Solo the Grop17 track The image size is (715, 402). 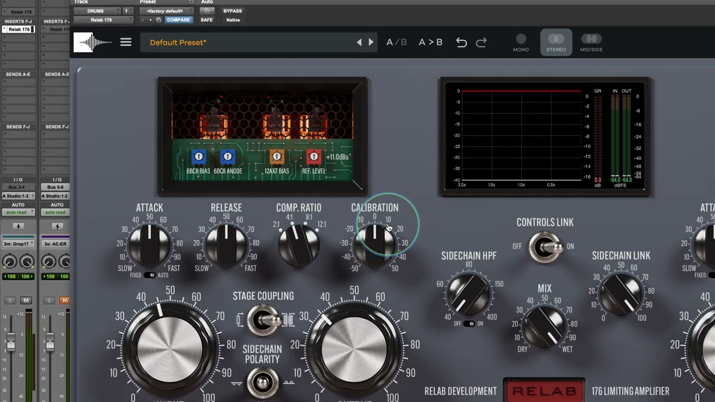9,300
